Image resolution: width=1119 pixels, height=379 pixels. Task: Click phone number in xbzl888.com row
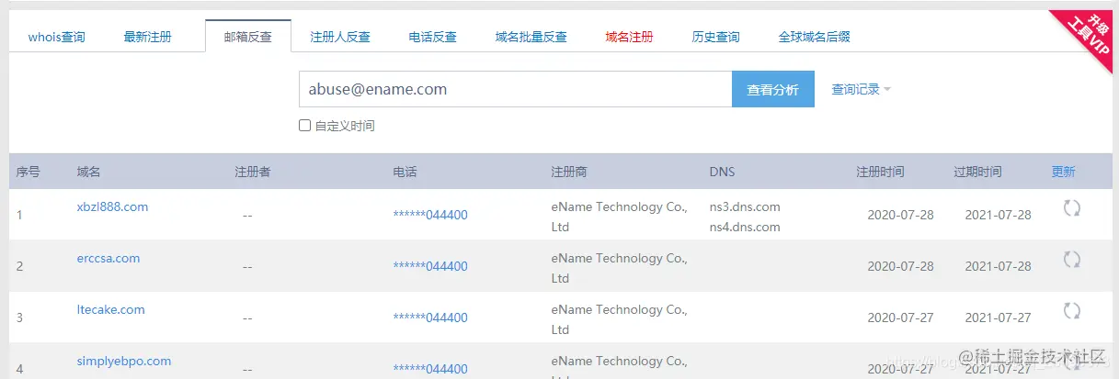click(430, 215)
